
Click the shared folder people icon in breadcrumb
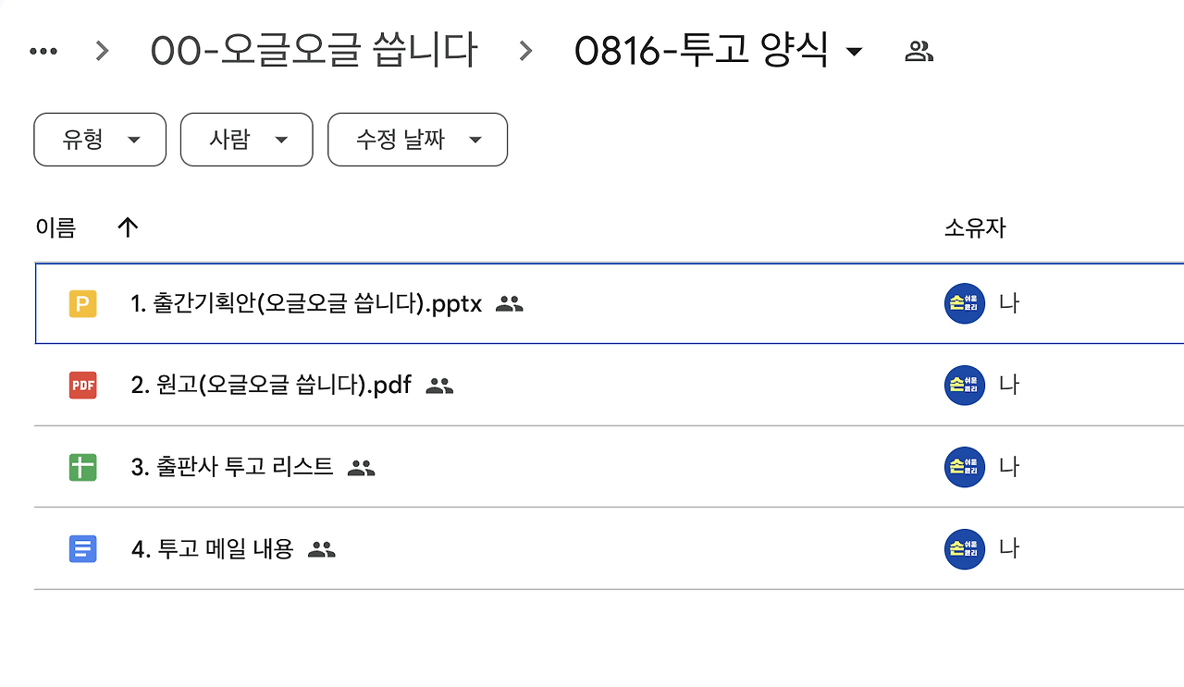919,52
